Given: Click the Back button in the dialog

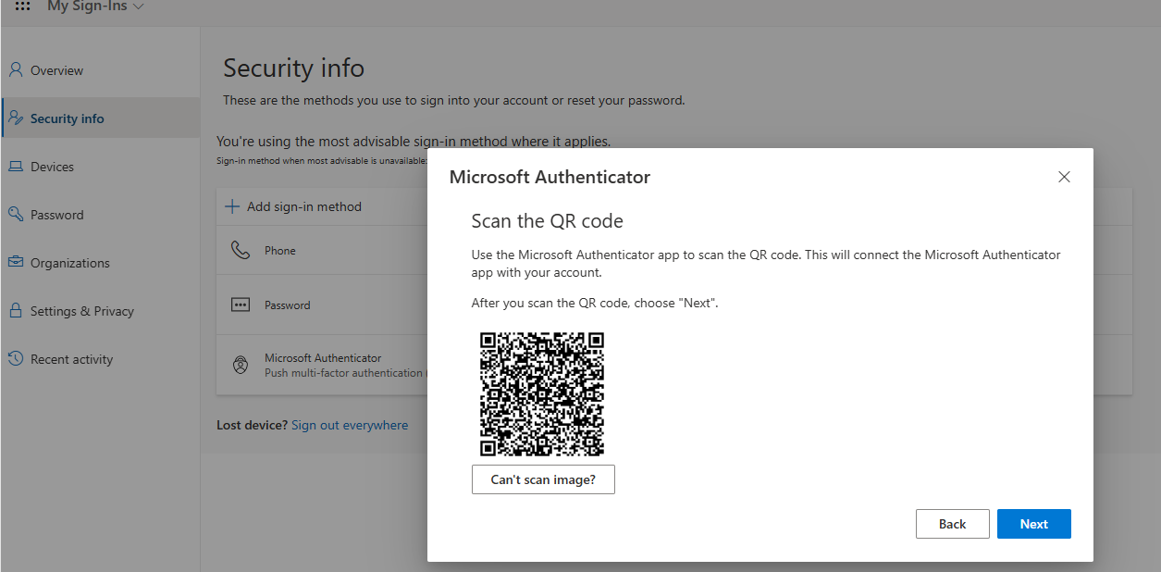Looking at the screenshot, I should point(952,523).
